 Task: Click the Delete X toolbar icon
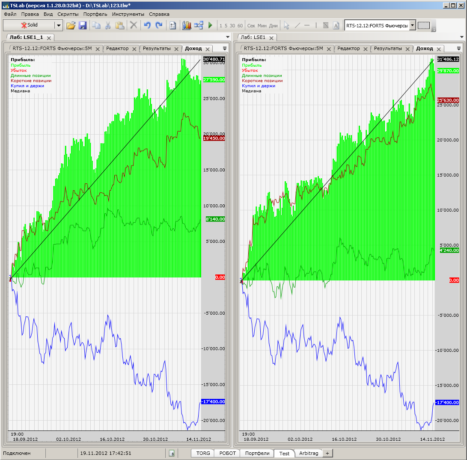tap(134, 26)
